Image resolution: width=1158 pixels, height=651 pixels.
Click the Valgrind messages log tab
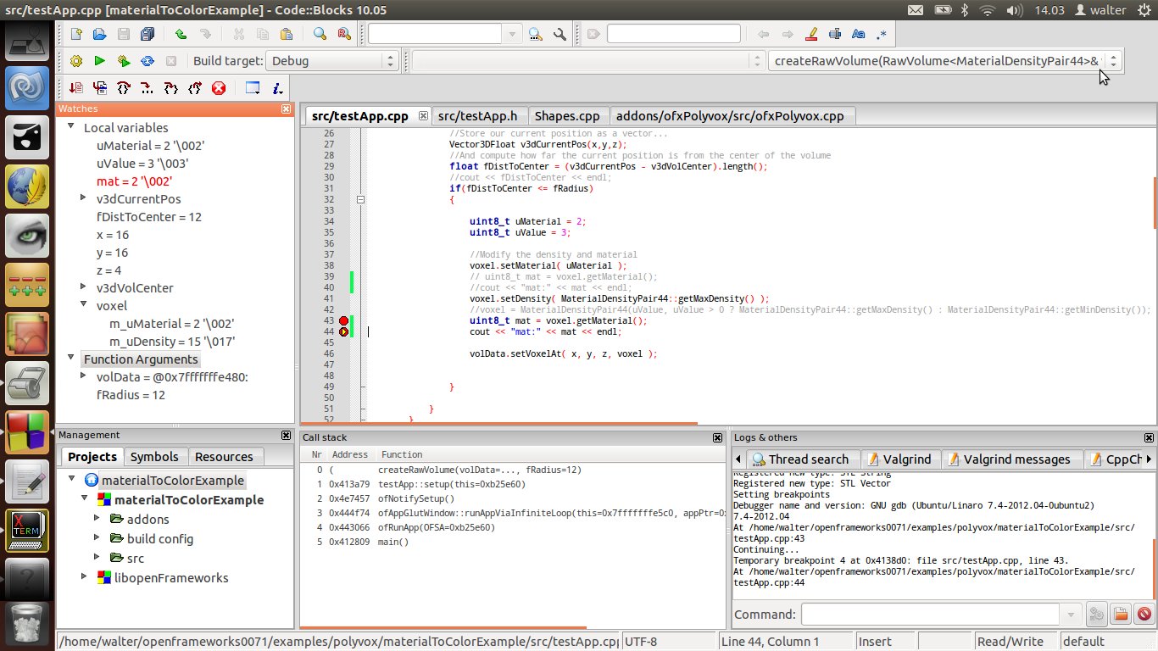click(1009, 459)
